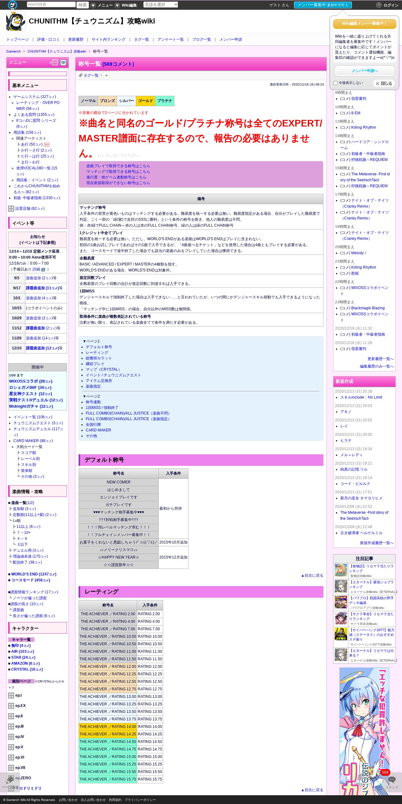The height and width of the screenshot is (804, 402).
Task: Expand the ep.VI character list
Action: pyautogui.click(x=11, y=757)
